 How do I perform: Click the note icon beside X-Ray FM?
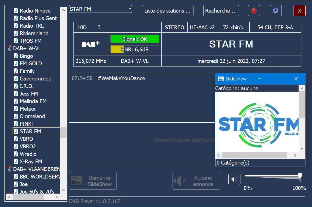tap(16, 161)
